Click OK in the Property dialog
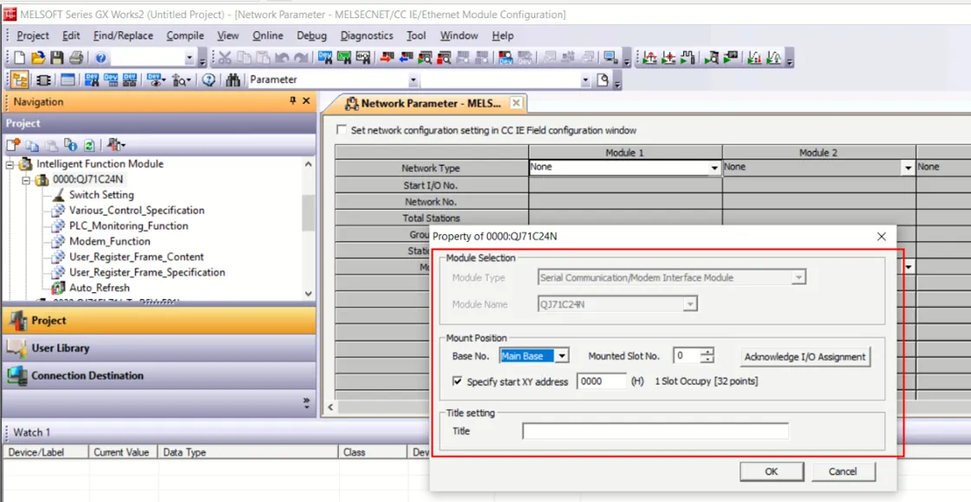The image size is (971, 502). pyautogui.click(x=771, y=471)
